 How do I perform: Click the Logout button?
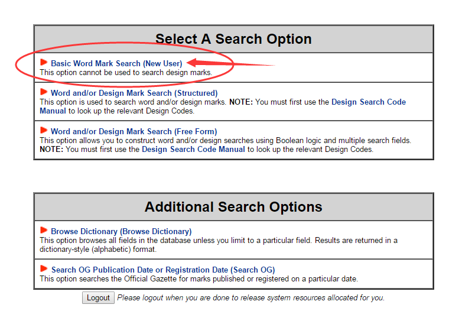98,298
